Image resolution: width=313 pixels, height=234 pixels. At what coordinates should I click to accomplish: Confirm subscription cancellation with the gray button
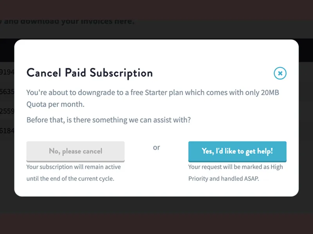coord(75,151)
